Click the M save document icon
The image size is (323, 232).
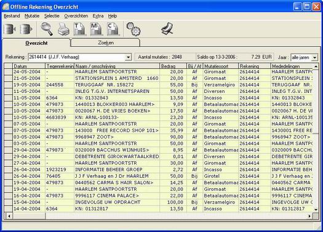tap(97, 29)
